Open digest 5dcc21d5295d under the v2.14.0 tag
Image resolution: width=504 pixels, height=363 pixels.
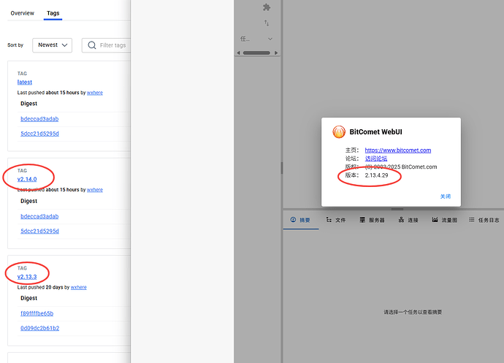coord(40,231)
